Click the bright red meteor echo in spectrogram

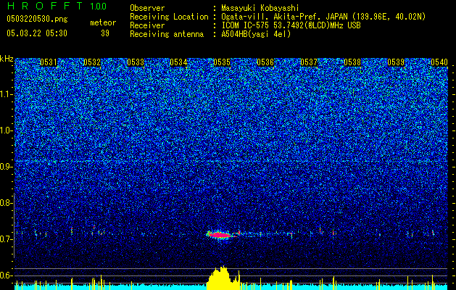point(221,234)
